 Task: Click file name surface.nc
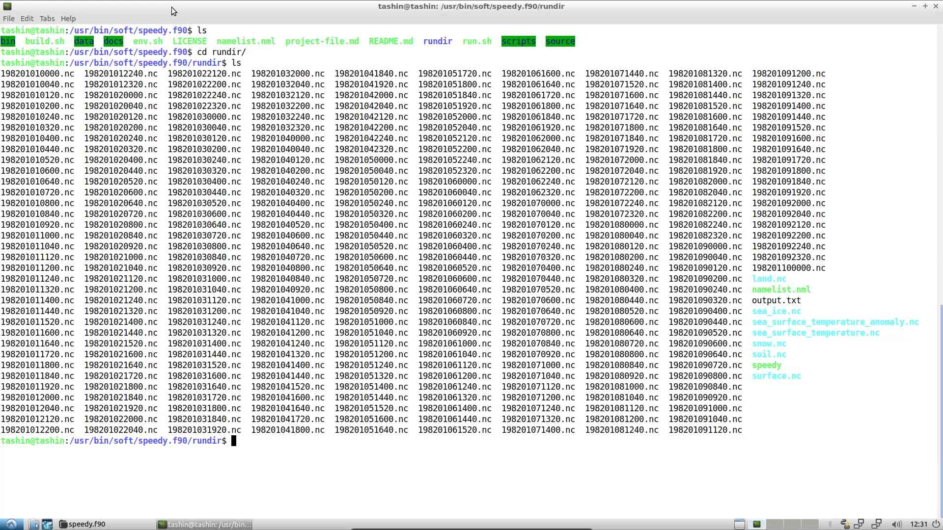776,376
